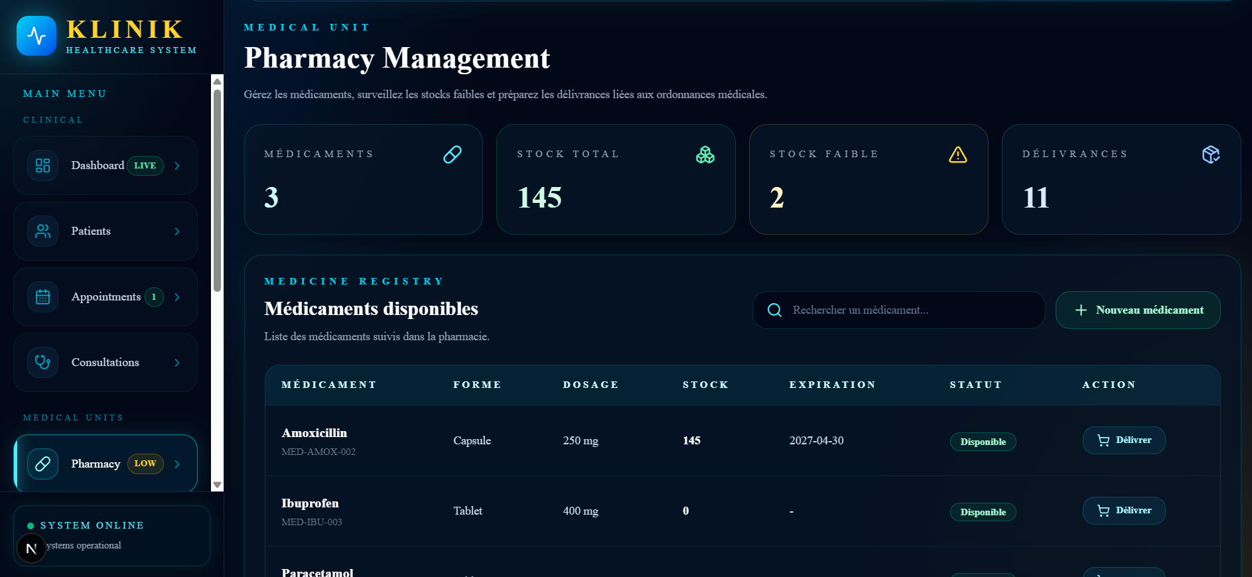Click the Disponible status for Amoxicillin
This screenshot has height=577, width=1252.
(983, 442)
